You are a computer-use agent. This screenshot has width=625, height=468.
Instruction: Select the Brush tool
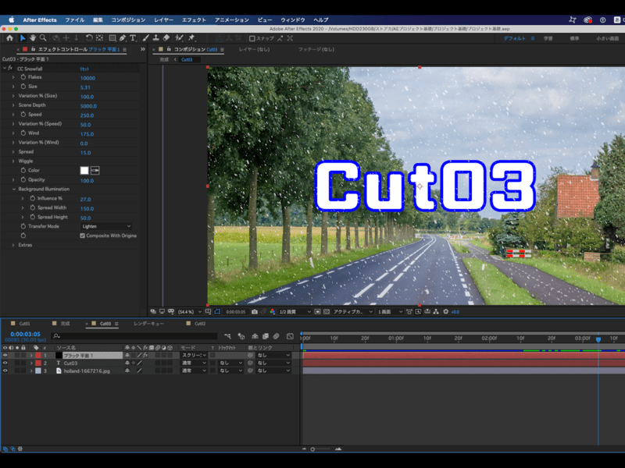tap(145, 37)
